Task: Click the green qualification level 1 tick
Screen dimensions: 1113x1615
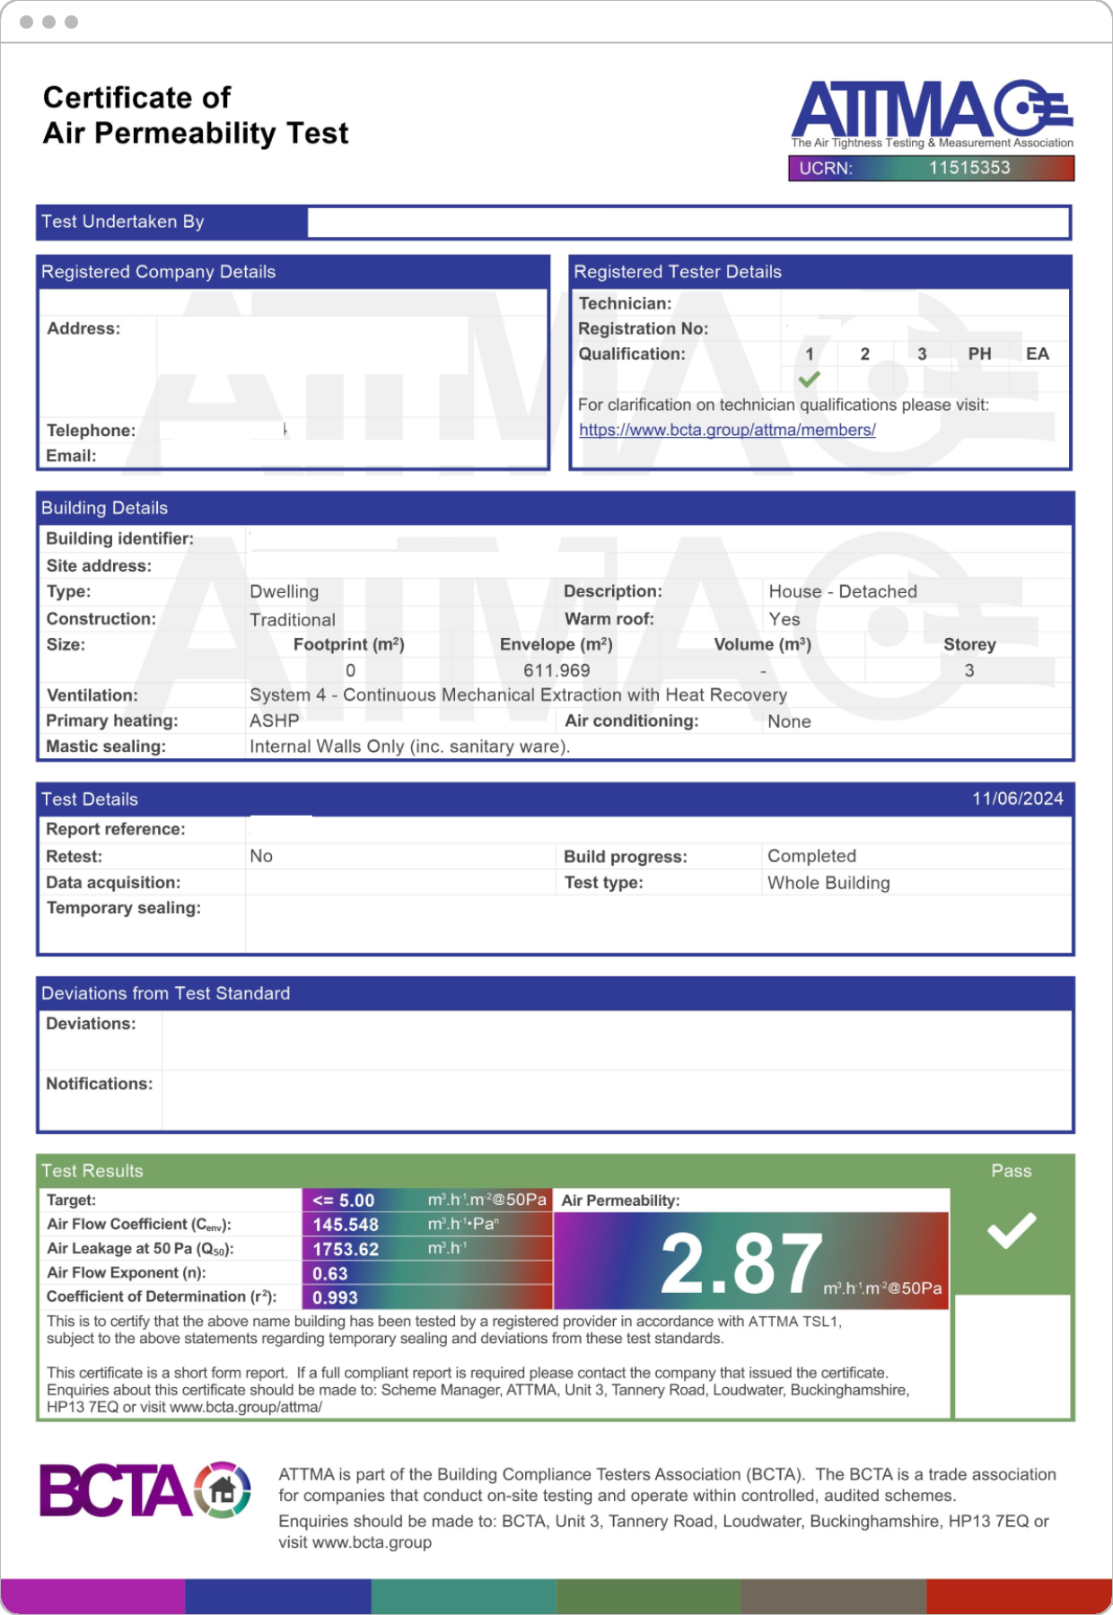Action: click(x=809, y=379)
